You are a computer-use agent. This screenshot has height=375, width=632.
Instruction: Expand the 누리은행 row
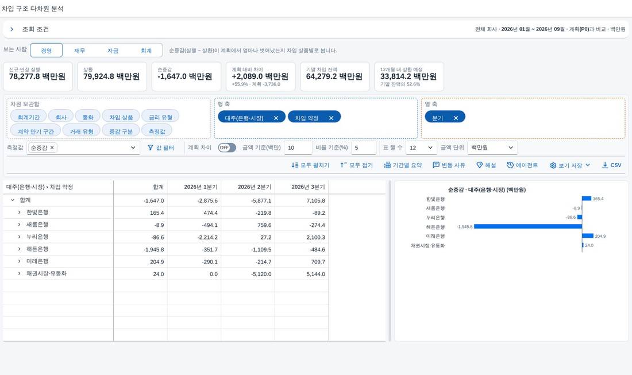pyautogui.click(x=19, y=237)
